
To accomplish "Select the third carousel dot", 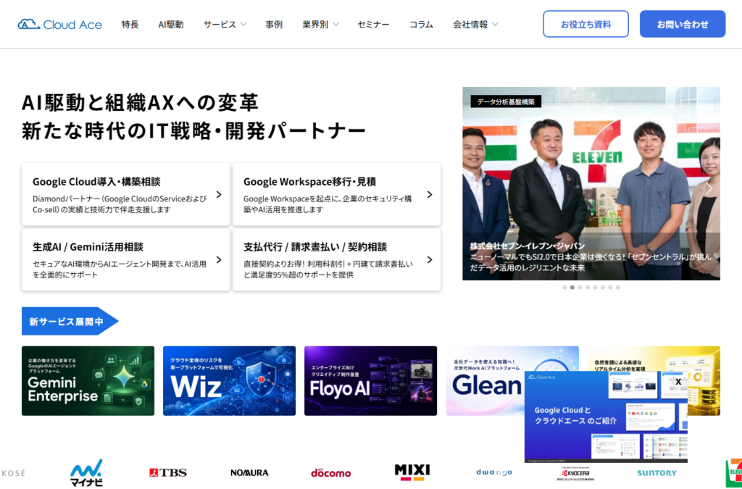I will tap(580, 288).
